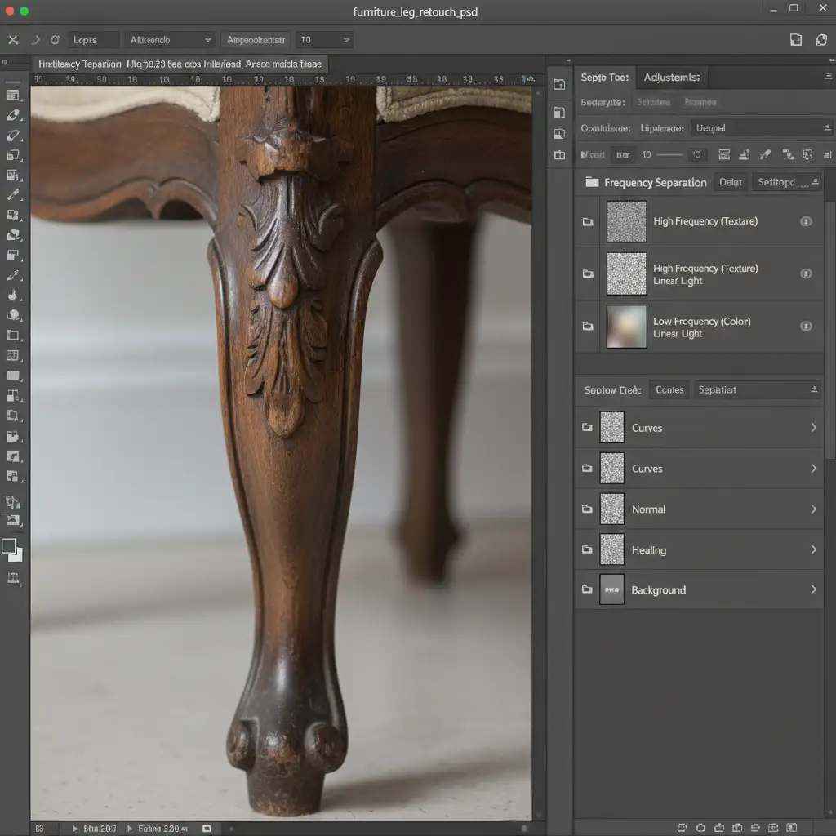Switch to the Adjustemls tab
The width and height of the screenshot is (836, 836).
(x=671, y=78)
